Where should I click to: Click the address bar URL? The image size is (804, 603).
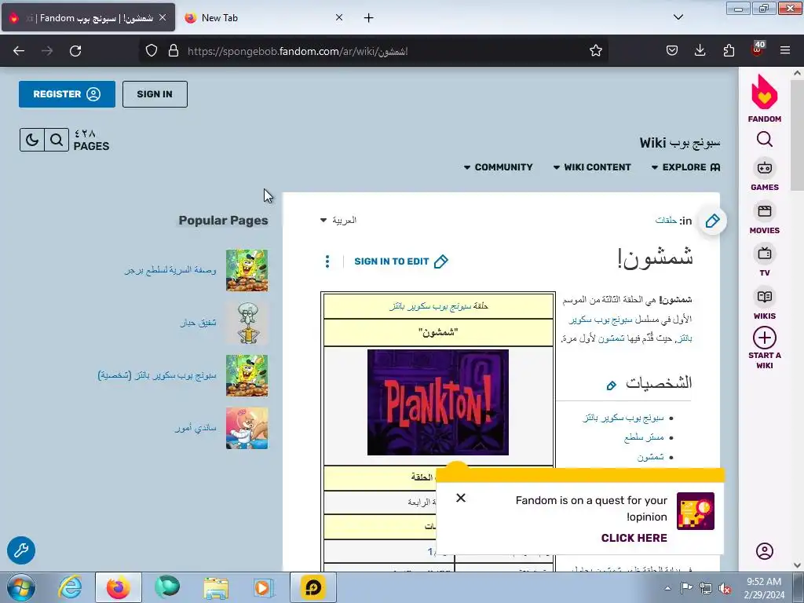(298, 51)
